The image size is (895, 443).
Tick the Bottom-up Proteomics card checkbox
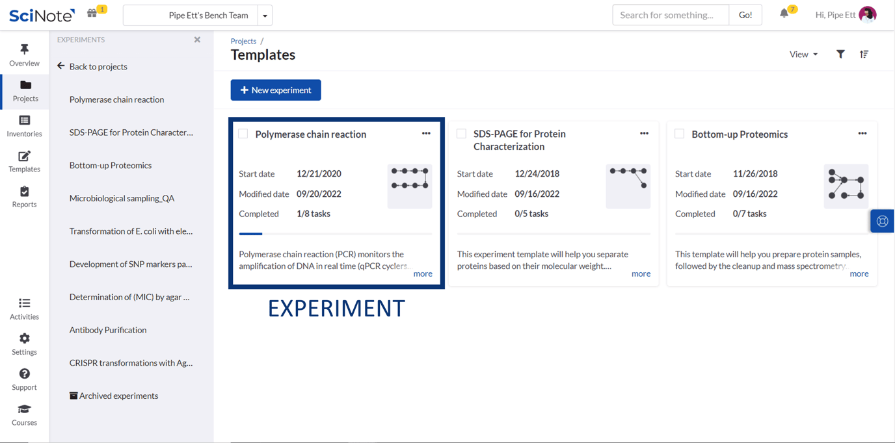(x=679, y=134)
